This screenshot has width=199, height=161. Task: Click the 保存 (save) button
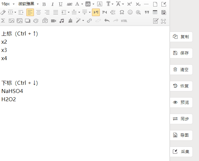(181, 53)
